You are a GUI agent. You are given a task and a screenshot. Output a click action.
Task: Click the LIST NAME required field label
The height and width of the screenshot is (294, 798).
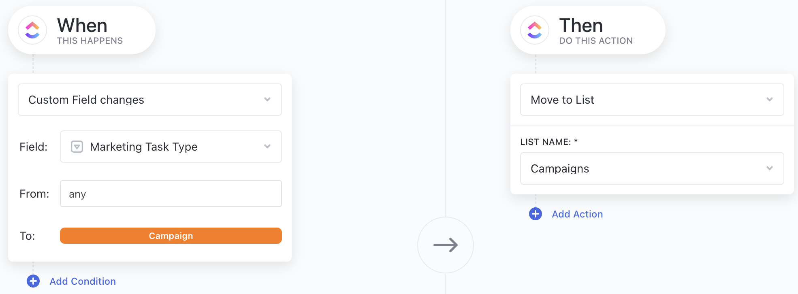(x=548, y=142)
